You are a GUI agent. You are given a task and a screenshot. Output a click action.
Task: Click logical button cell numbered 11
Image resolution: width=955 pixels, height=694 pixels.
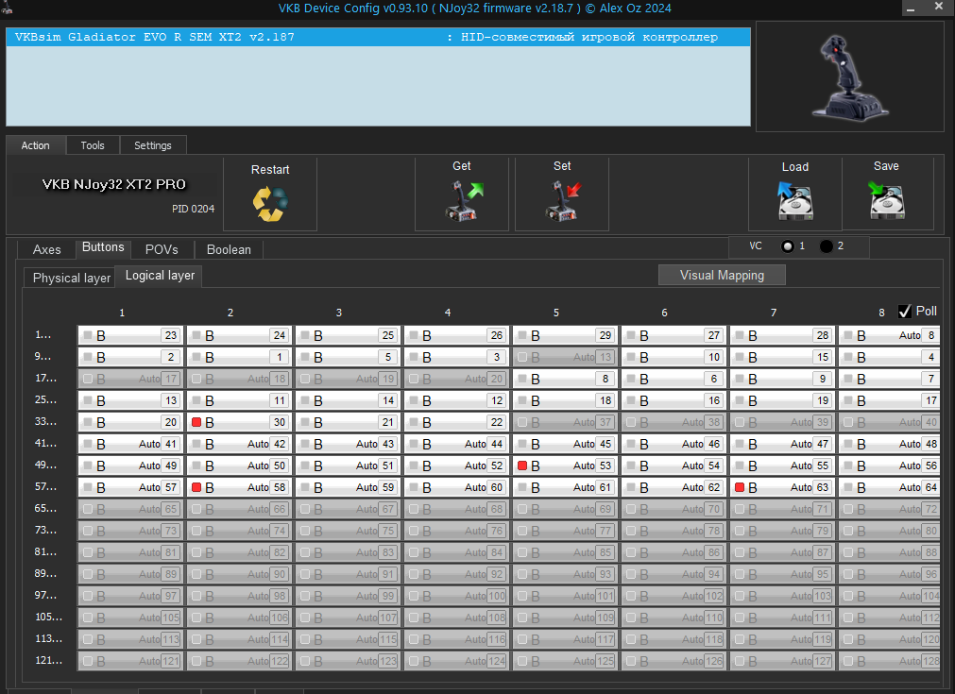pos(239,400)
